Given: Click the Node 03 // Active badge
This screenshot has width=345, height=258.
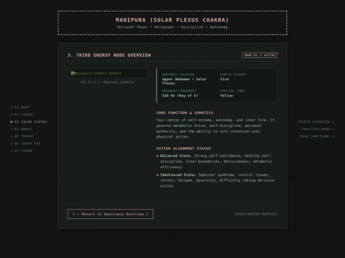Looking at the screenshot, I should tap(259, 55).
